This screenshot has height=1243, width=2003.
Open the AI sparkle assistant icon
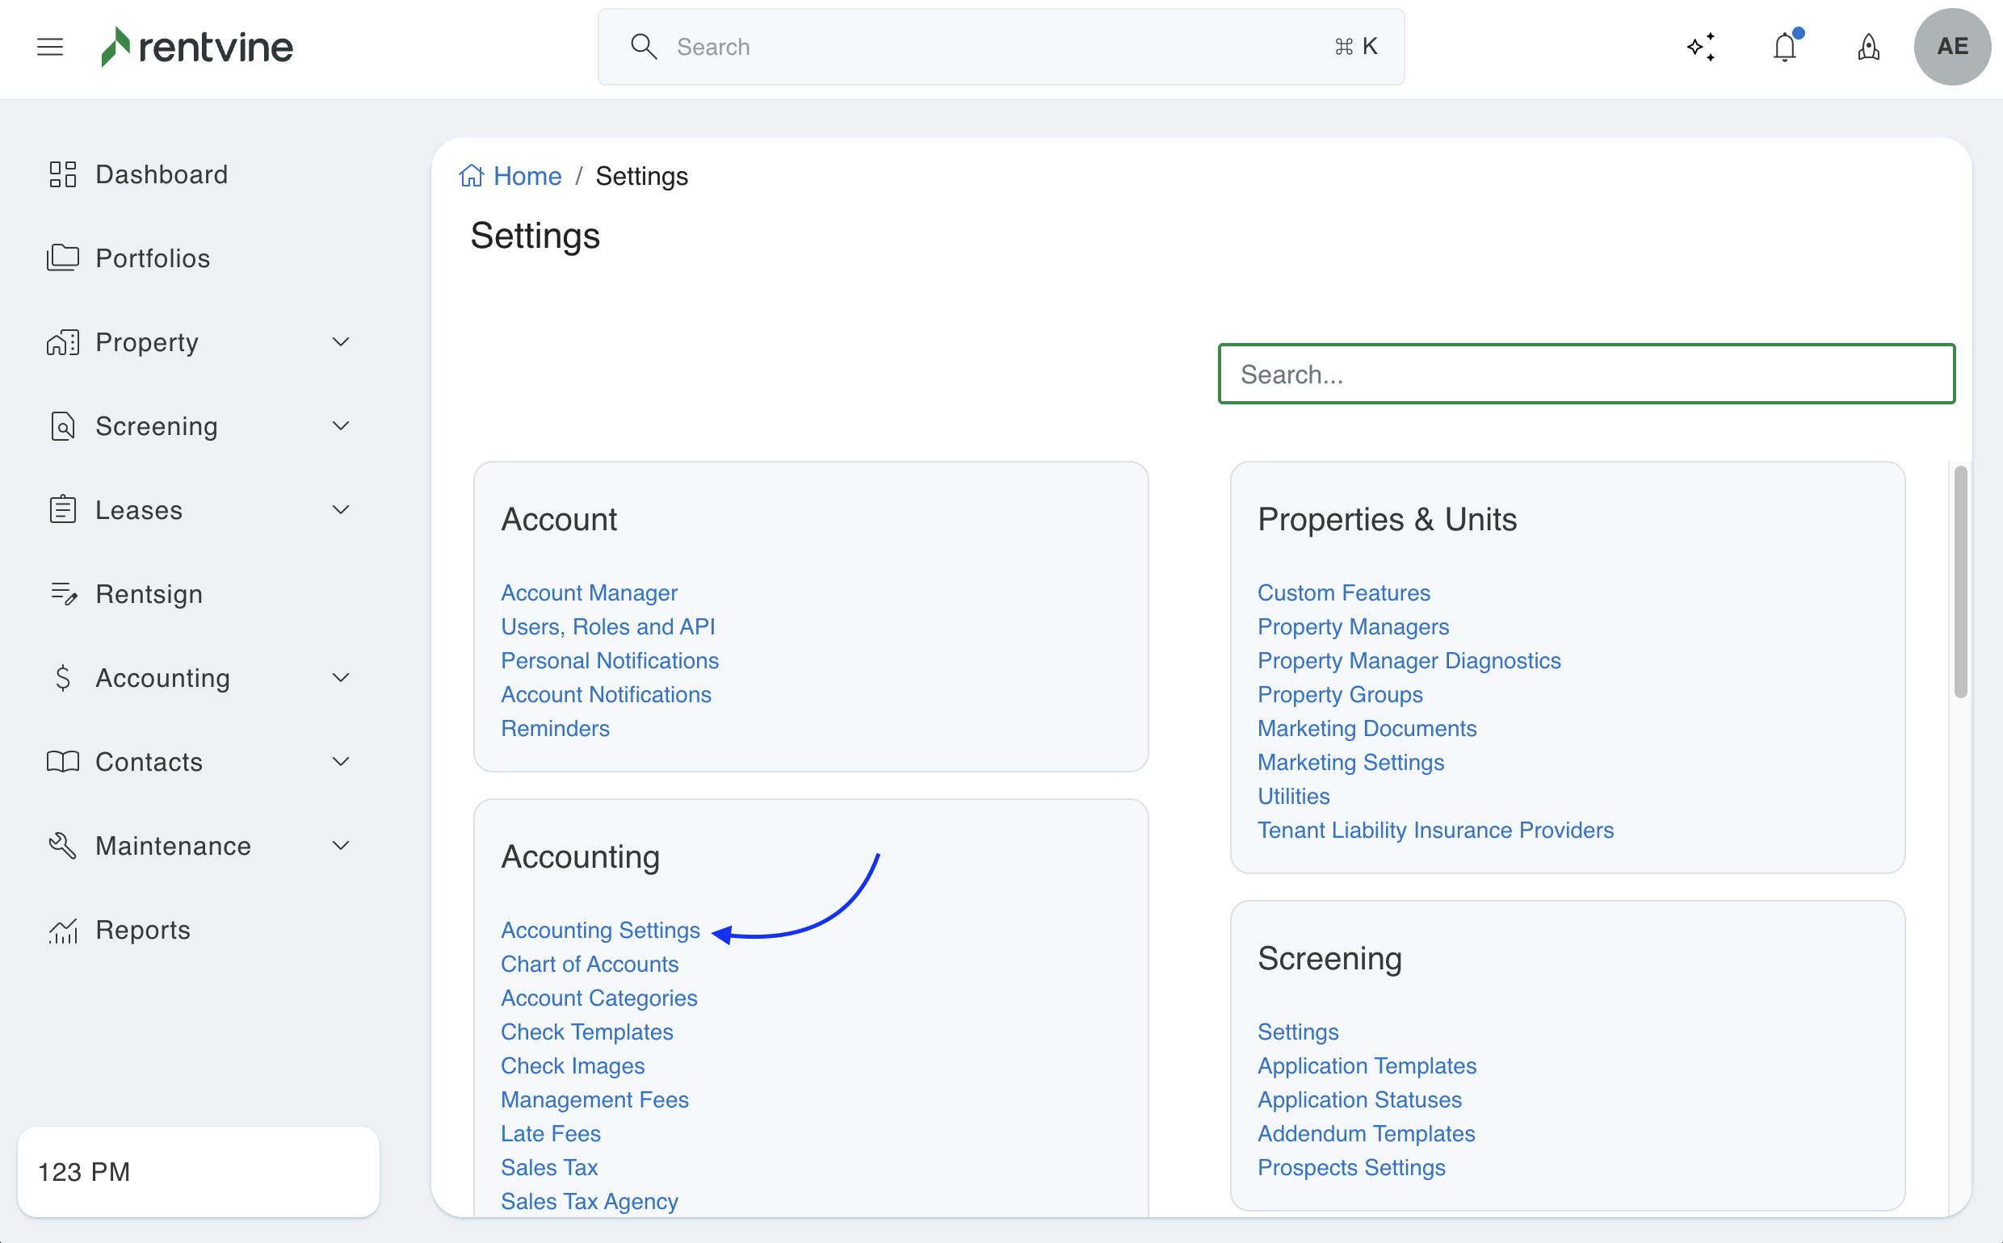pyautogui.click(x=1701, y=47)
